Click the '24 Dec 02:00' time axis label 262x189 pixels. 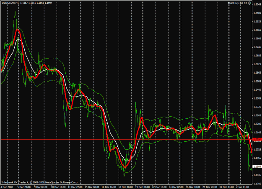point(176,187)
